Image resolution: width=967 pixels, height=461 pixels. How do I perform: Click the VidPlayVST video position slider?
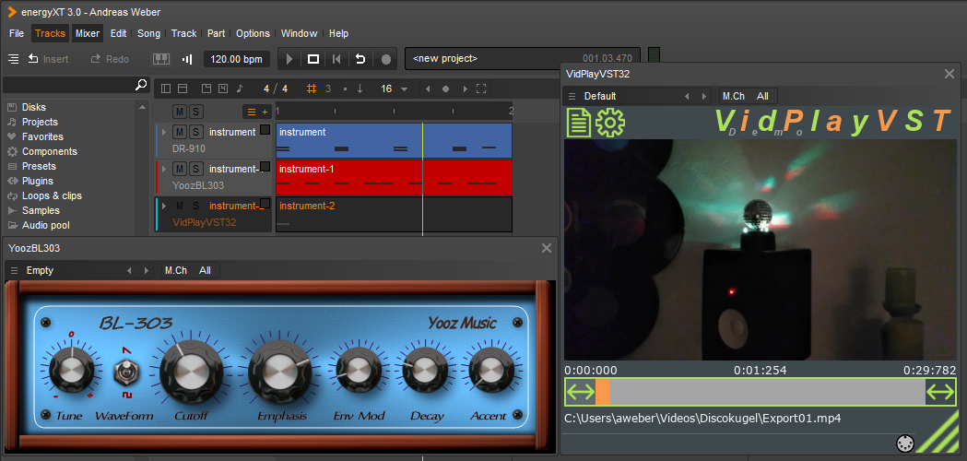[x=760, y=392]
